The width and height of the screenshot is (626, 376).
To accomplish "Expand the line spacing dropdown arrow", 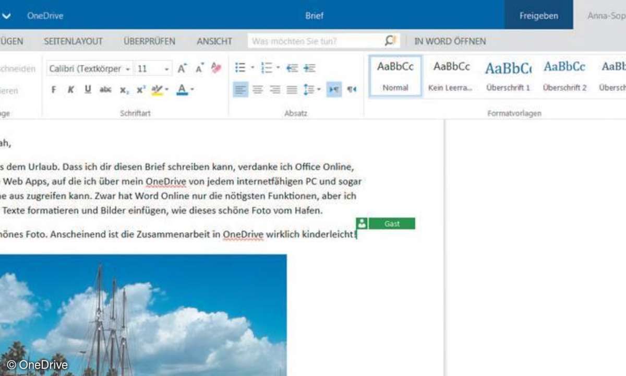I will 319,90.
